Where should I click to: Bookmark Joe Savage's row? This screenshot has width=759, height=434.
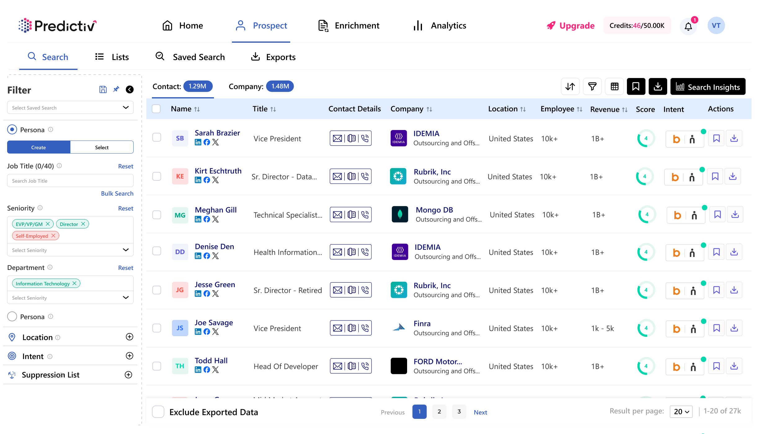pyautogui.click(x=717, y=328)
